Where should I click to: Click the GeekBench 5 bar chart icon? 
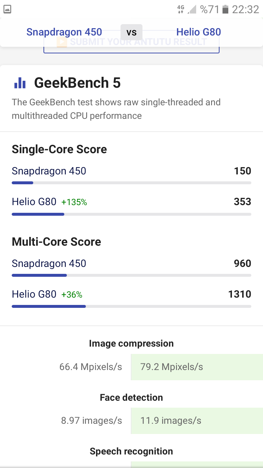[x=19, y=83]
